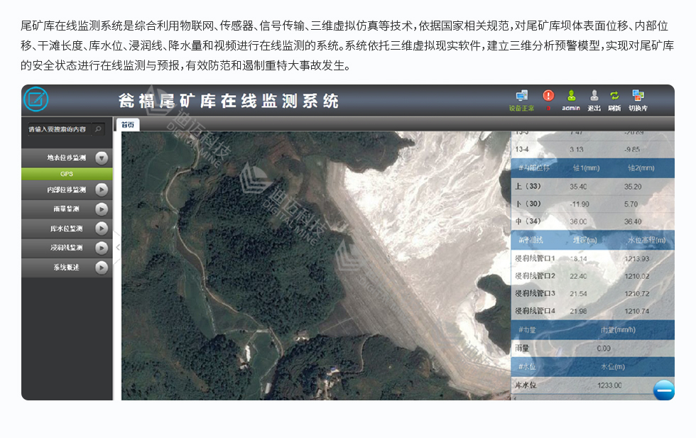Collapse data panel with blue minus button
The height and width of the screenshot is (438, 696).
663,390
